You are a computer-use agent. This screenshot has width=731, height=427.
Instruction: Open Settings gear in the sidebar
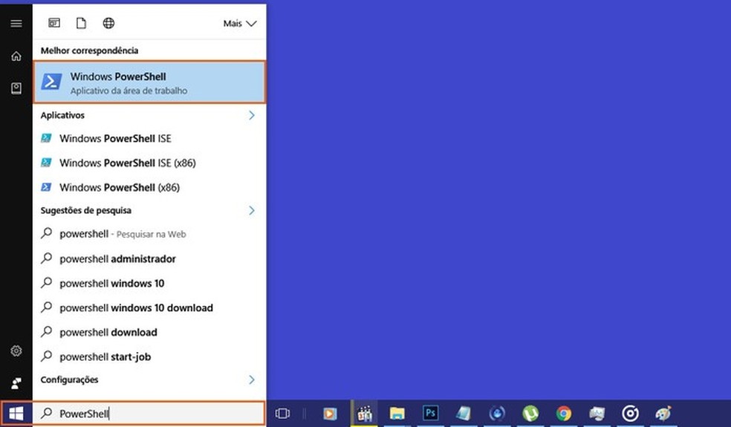click(x=16, y=351)
